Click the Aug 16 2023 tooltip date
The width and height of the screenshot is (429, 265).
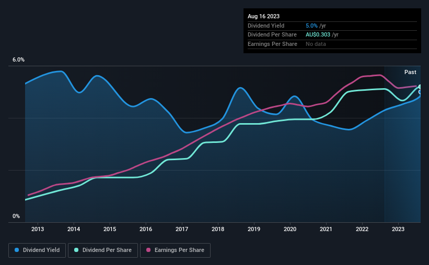[263, 16]
